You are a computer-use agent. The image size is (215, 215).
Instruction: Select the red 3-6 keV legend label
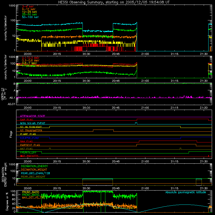pyautogui.click(x=28, y=6)
